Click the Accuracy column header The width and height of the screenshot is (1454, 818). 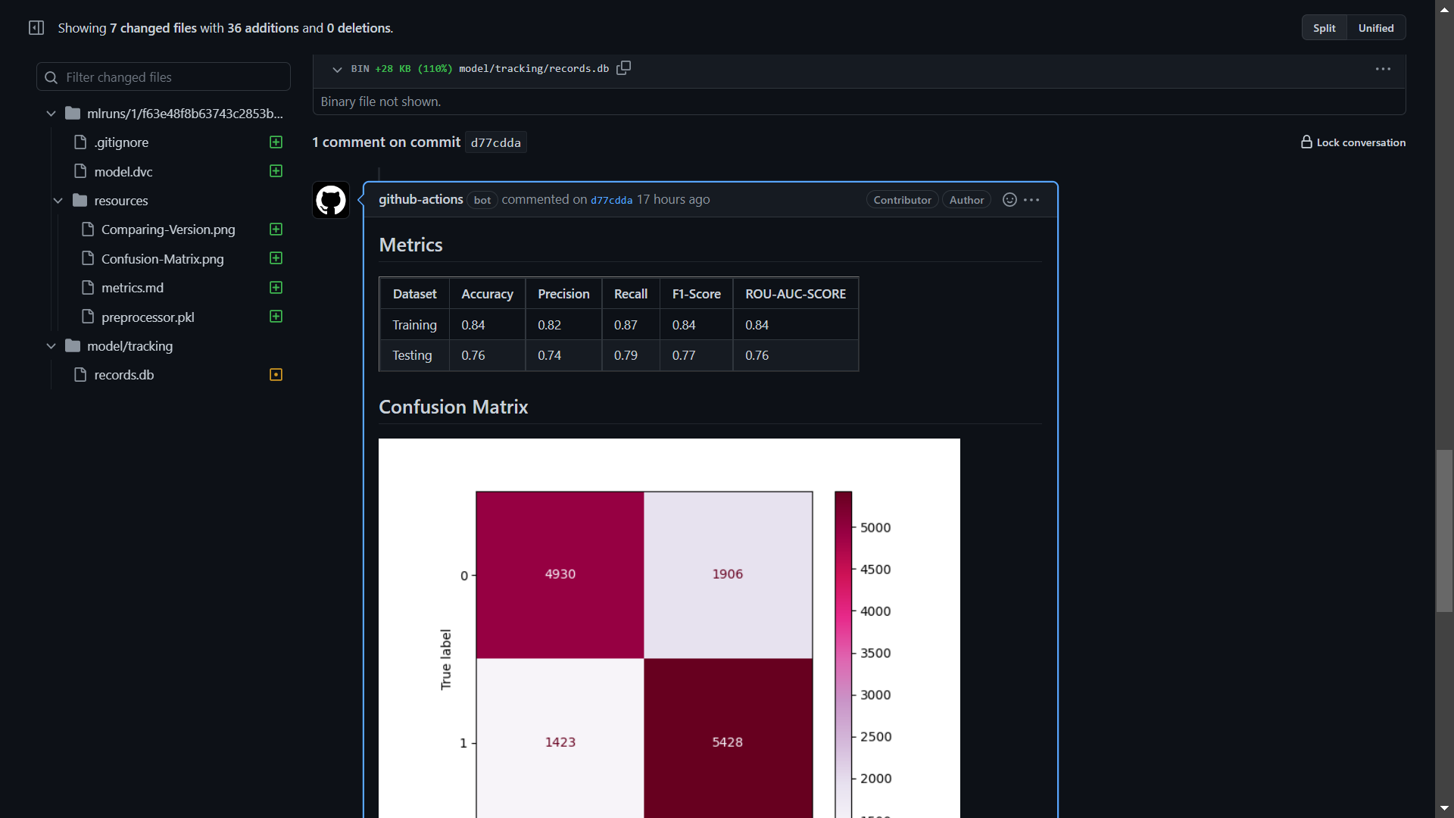pos(487,294)
